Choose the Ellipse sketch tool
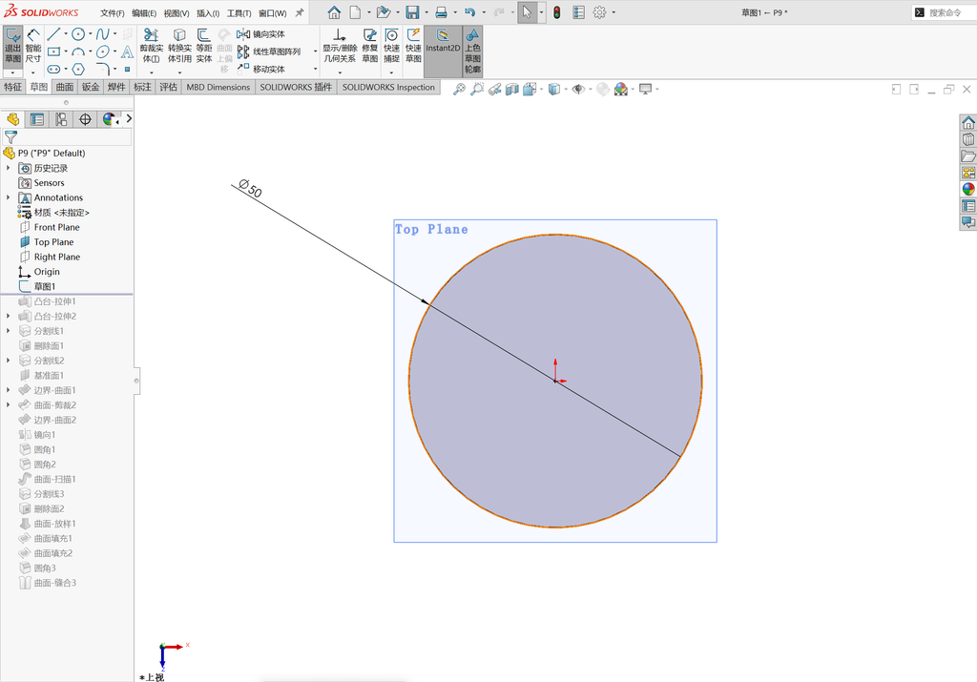 point(103,52)
